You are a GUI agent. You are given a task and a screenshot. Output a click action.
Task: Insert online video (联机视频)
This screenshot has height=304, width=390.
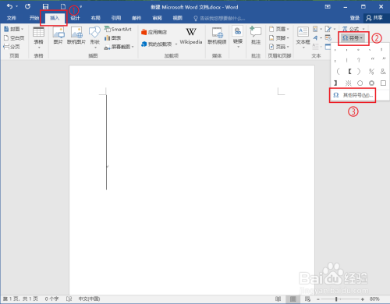click(217, 36)
